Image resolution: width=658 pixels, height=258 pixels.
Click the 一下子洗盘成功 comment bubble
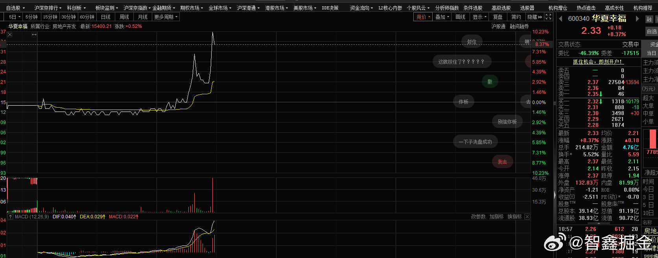click(x=475, y=142)
